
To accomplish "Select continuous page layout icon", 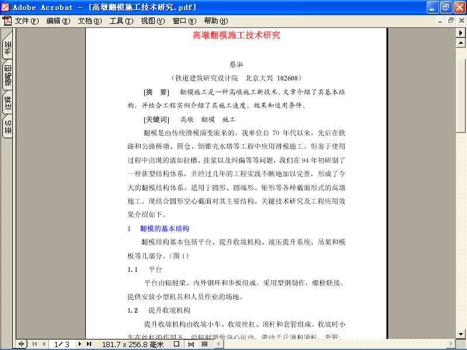I will pyautogui.click(x=191, y=344).
